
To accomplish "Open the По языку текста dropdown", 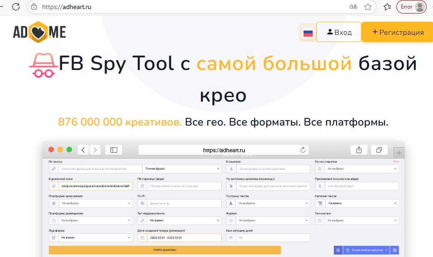I will (x=273, y=203).
